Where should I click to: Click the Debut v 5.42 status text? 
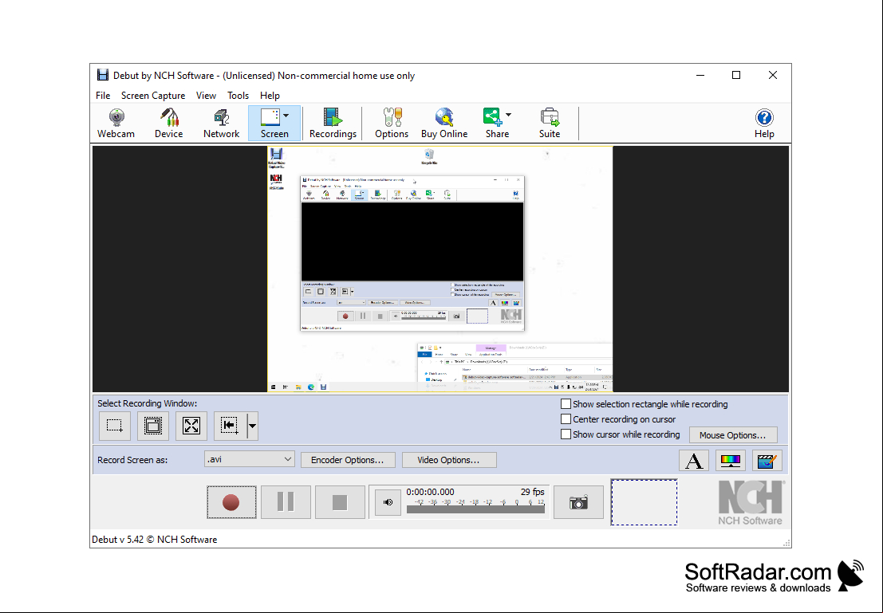[x=154, y=539]
